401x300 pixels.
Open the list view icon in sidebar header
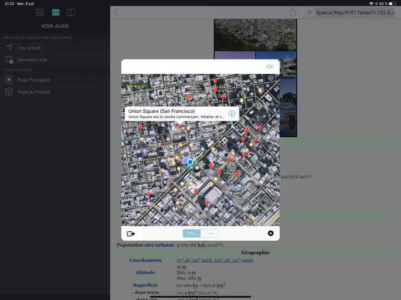(x=40, y=12)
